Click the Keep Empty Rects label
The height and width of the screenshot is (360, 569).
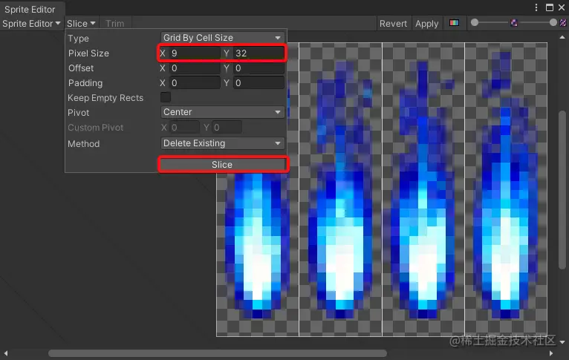coord(105,98)
